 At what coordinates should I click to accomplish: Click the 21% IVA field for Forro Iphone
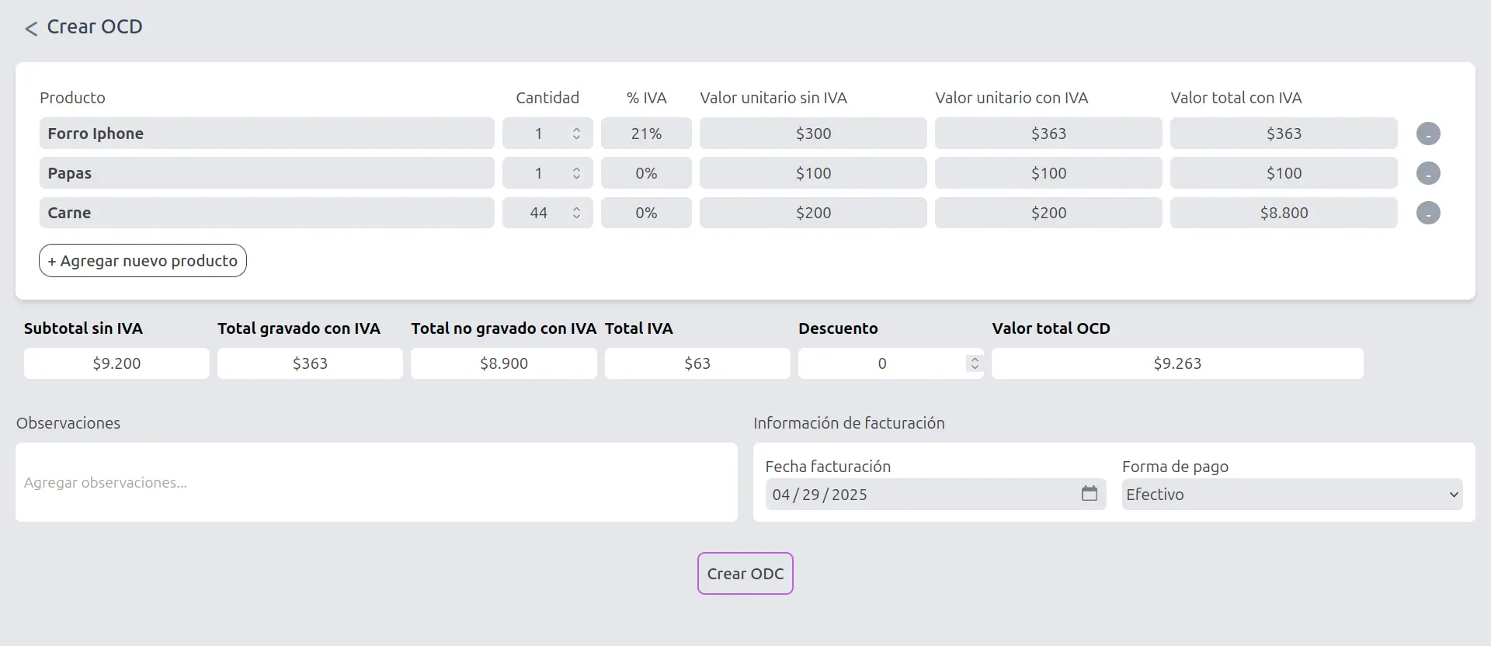click(x=646, y=134)
